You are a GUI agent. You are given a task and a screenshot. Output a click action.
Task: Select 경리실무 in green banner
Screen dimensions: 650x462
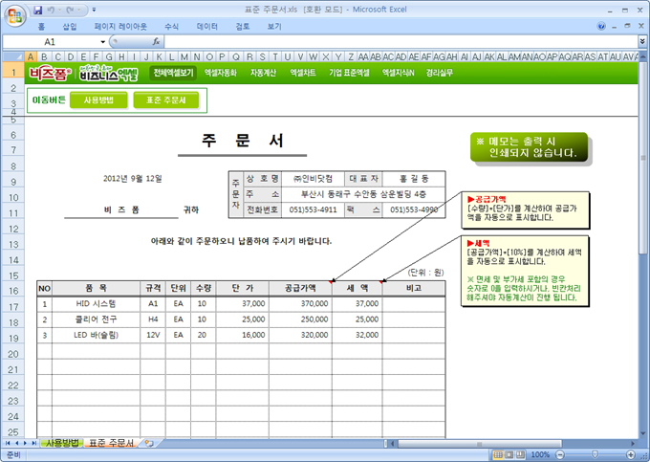tap(440, 73)
